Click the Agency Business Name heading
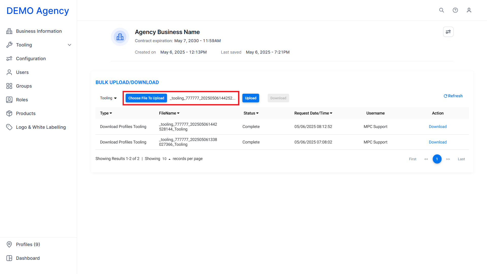The image size is (487, 274). pos(167,32)
